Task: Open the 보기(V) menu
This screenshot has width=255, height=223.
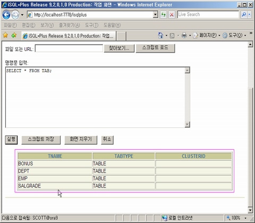Action: [x=47, y=25]
